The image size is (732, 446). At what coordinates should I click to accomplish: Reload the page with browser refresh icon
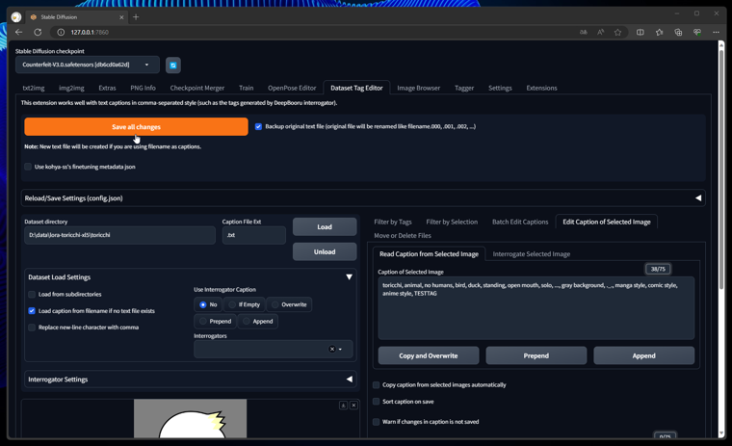39,32
